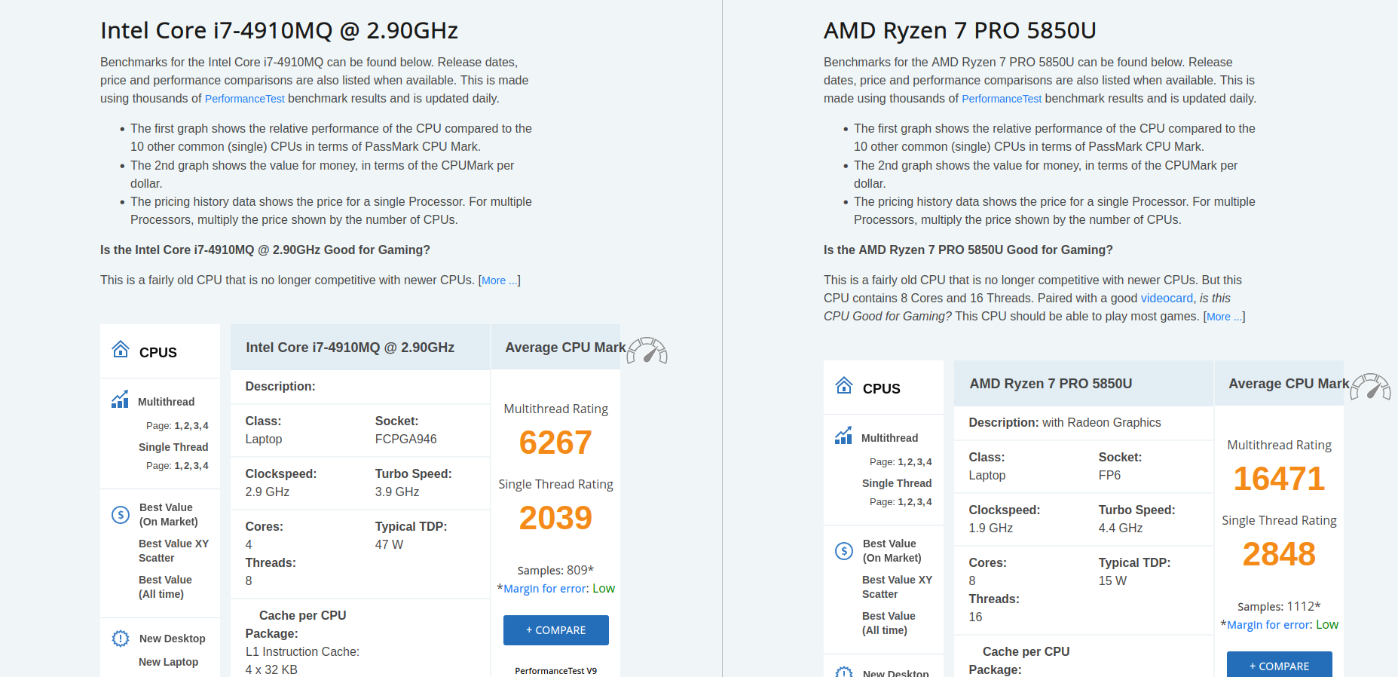Select CPUS in the AMD Ryzen page sidebar
This screenshot has height=677, width=1398.
tap(882, 389)
